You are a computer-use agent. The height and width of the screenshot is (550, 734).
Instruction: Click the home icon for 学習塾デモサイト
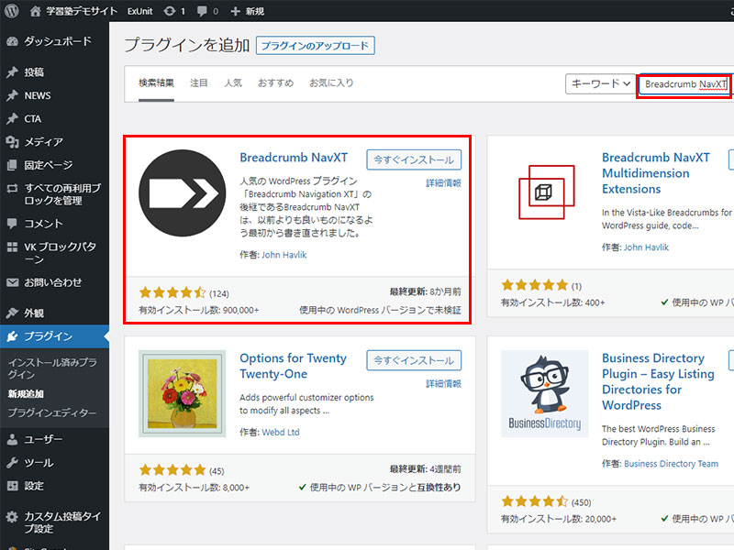[x=36, y=11]
